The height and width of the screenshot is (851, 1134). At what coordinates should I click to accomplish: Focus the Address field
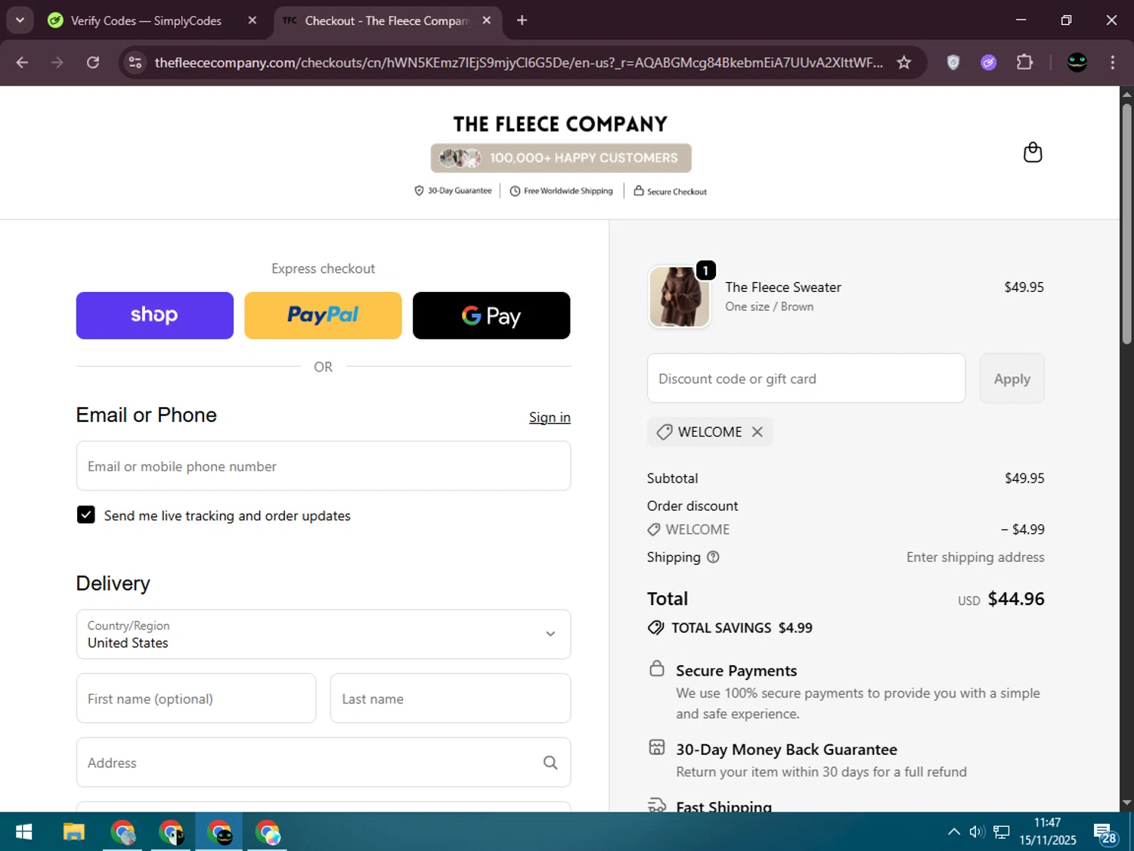324,762
